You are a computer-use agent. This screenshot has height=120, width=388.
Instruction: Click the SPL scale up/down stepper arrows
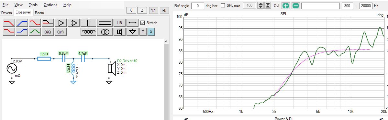tap(260, 5)
